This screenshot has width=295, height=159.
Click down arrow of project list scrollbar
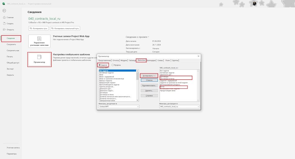point(198,100)
